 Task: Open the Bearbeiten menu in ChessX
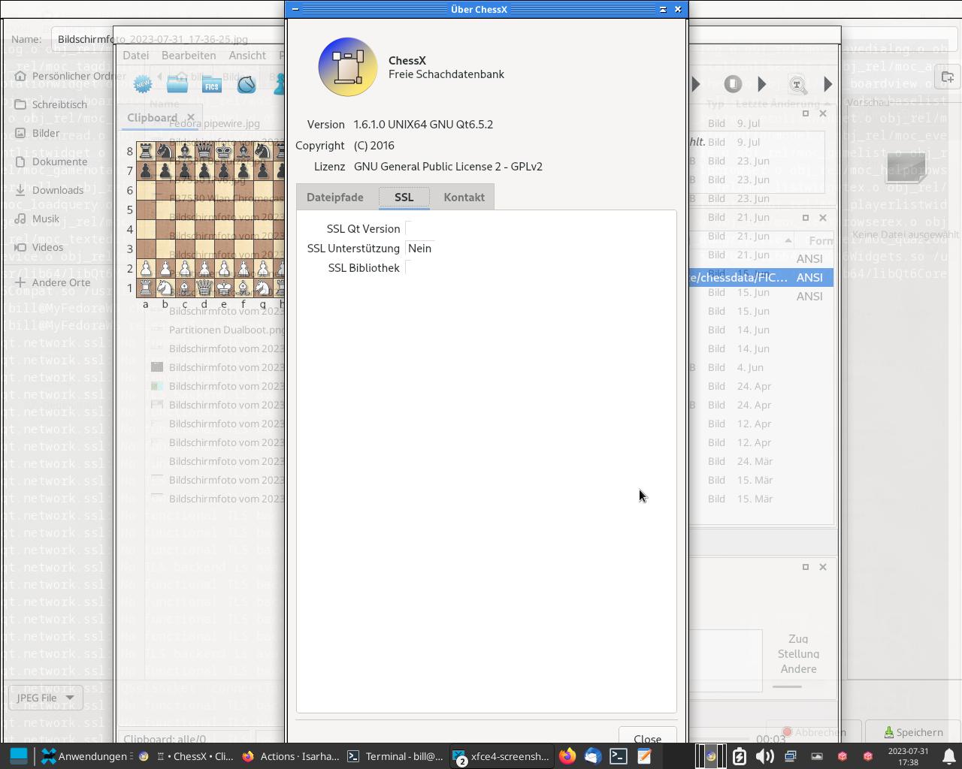(189, 56)
